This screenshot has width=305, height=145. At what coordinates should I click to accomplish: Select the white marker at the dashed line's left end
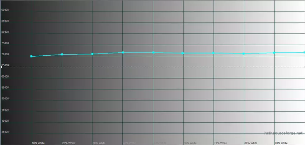coord(2,67)
